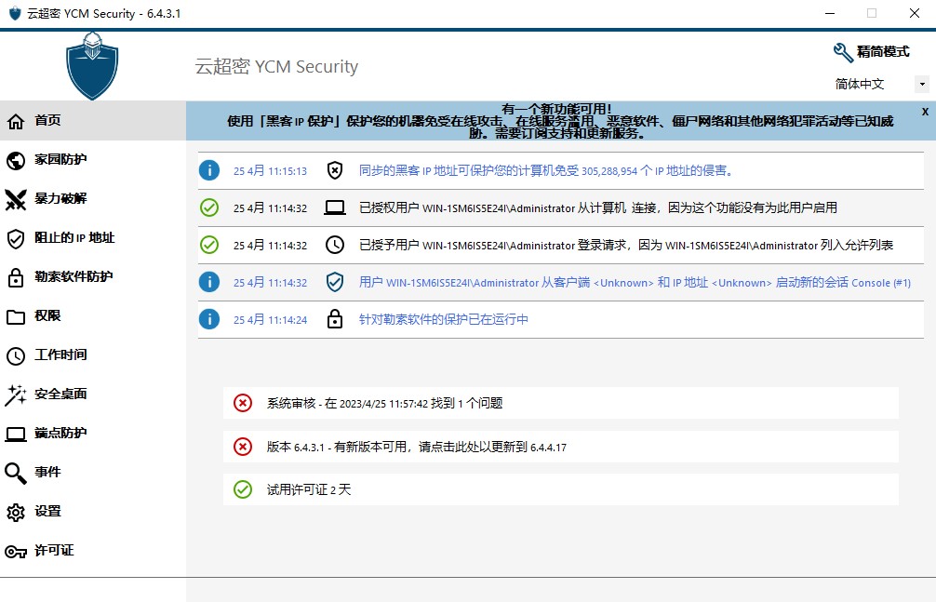This screenshot has height=602, width=936.
Task: Select 端点防护 menu entry
Action: (x=93, y=434)
